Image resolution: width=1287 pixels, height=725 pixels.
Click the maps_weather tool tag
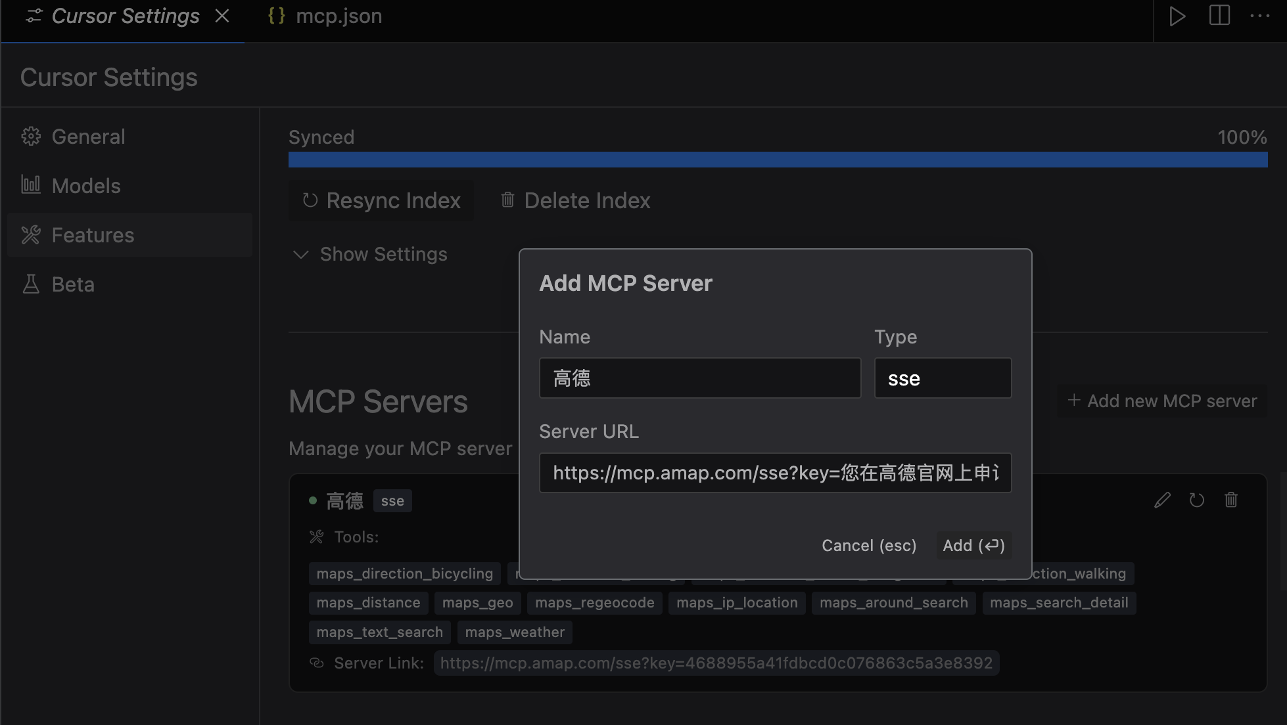515,632
